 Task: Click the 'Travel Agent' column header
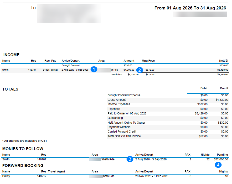click(x=56, y=171)
